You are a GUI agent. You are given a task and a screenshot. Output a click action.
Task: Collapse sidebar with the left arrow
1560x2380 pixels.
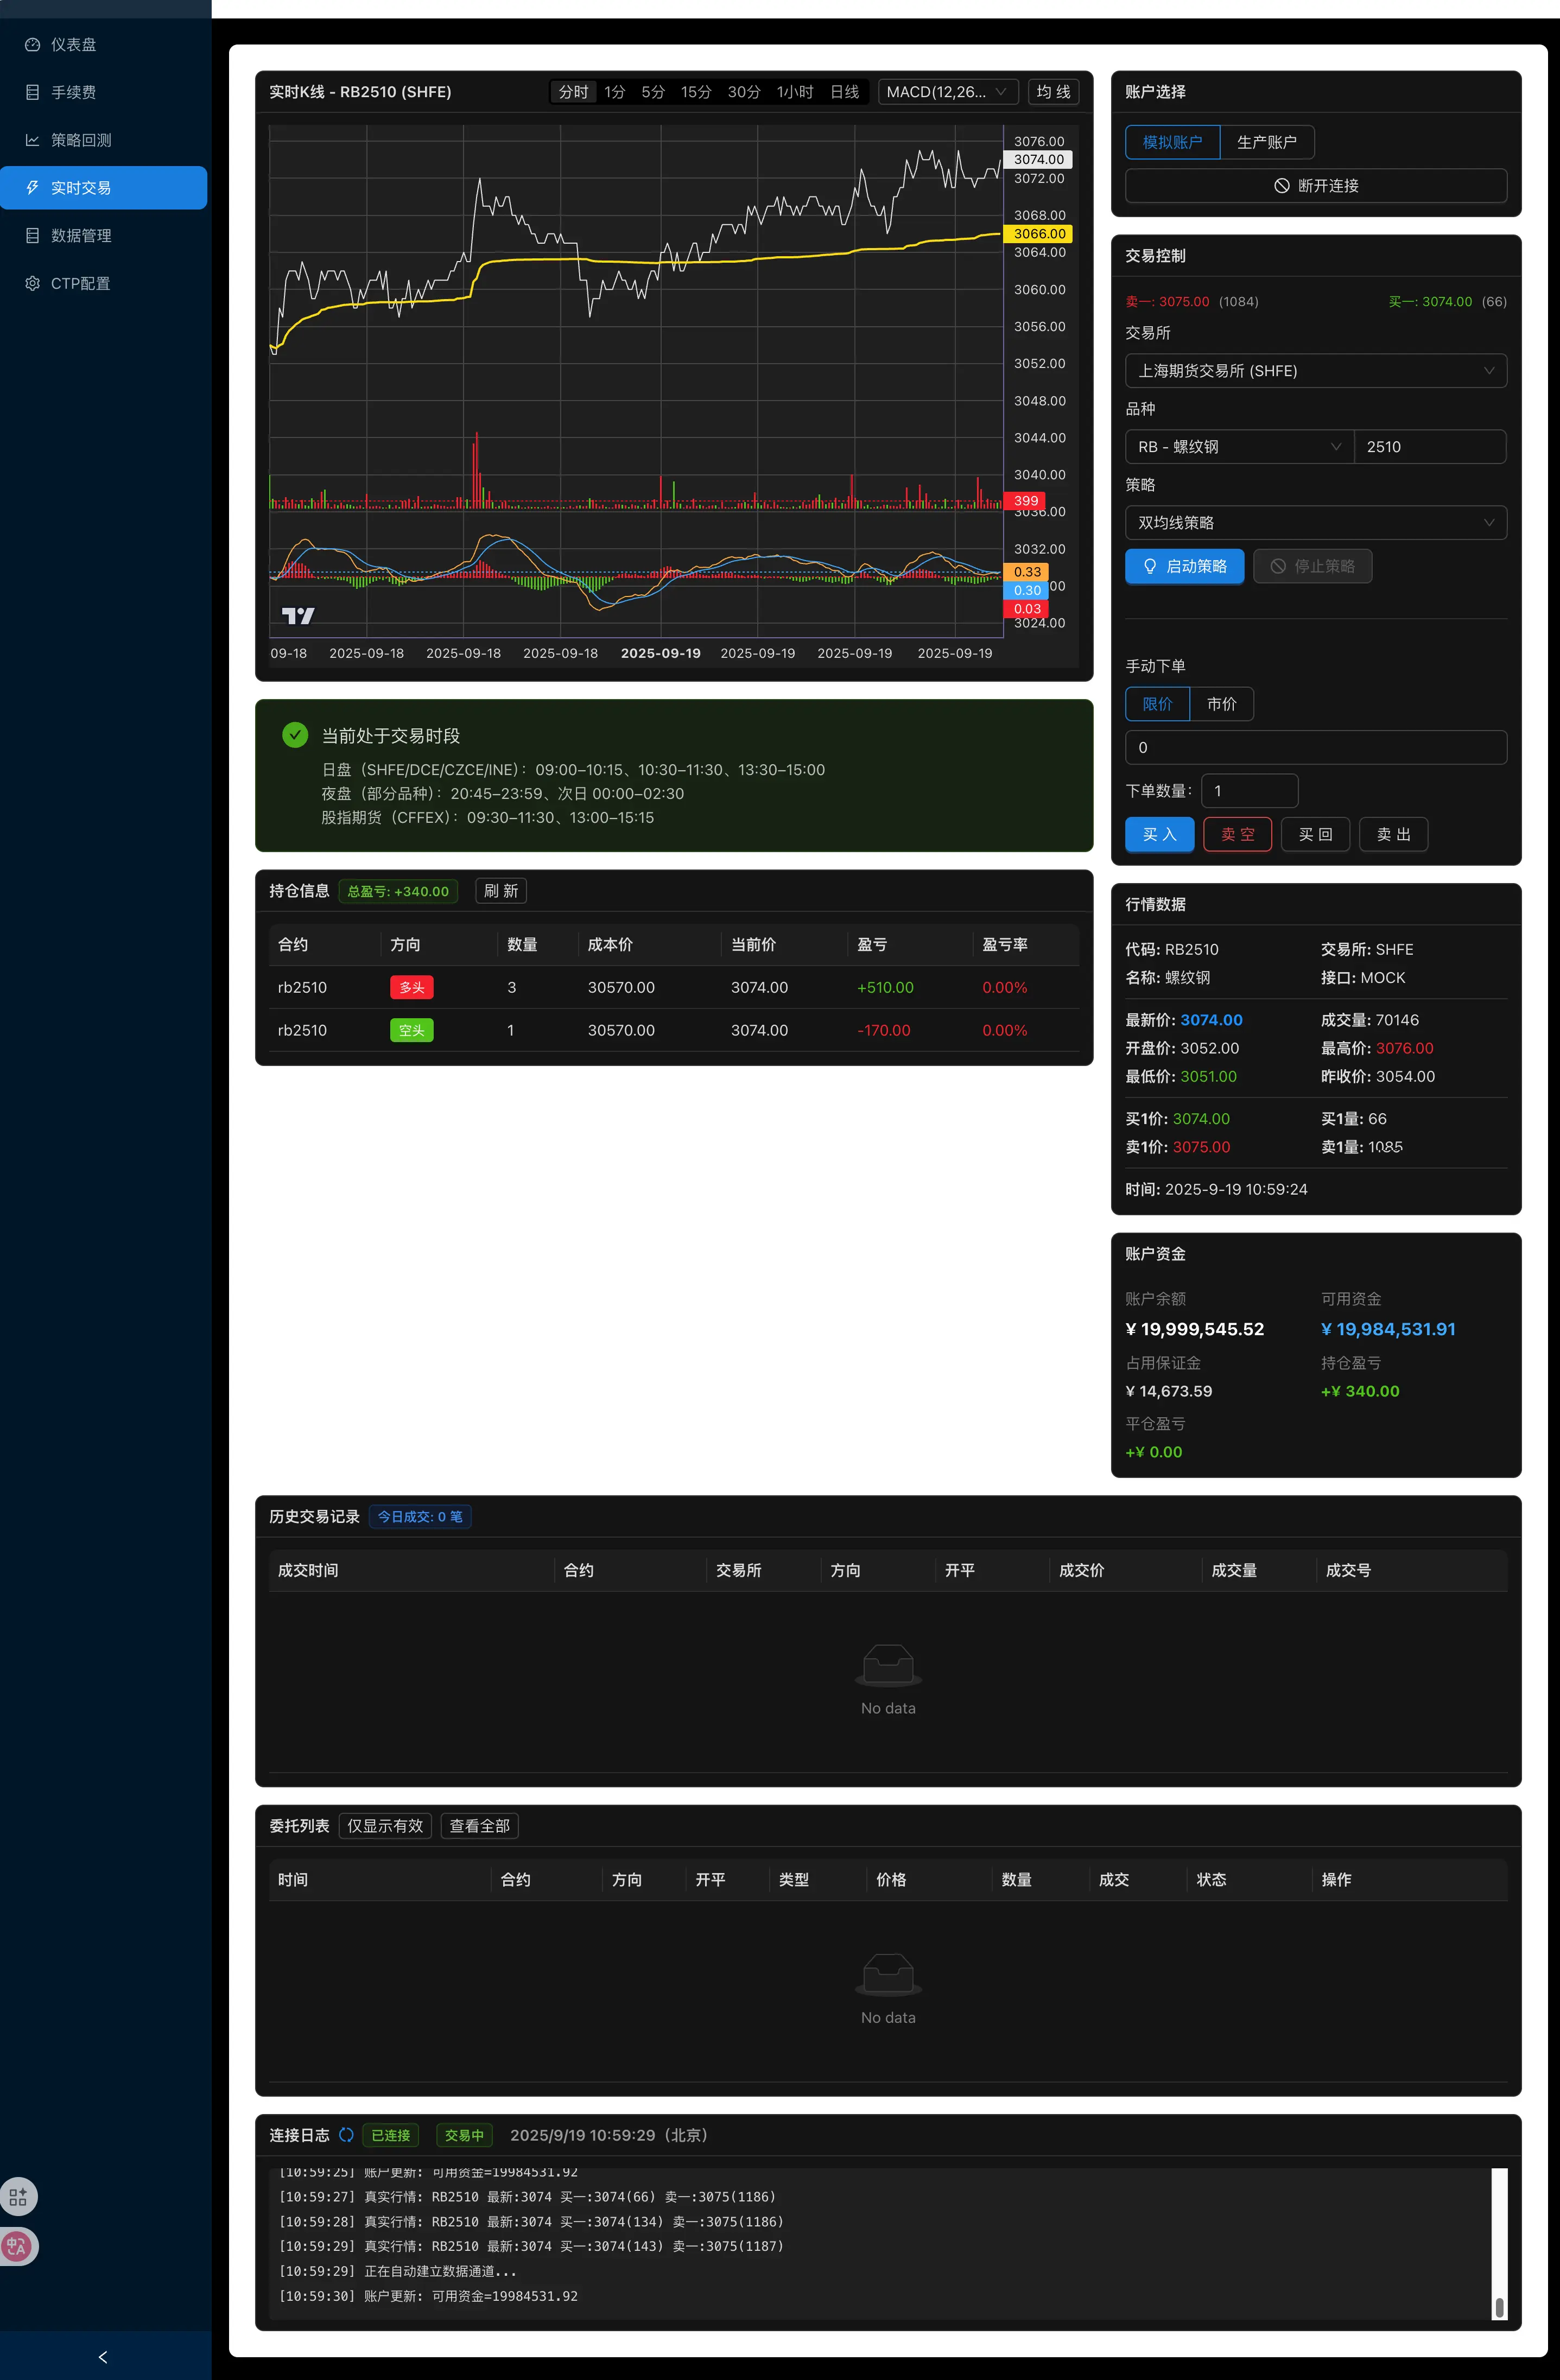coord(103,2357)
